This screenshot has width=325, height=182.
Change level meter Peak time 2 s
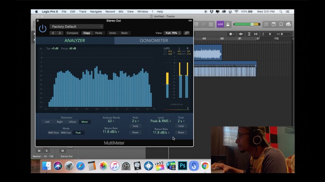click(181, 121)
